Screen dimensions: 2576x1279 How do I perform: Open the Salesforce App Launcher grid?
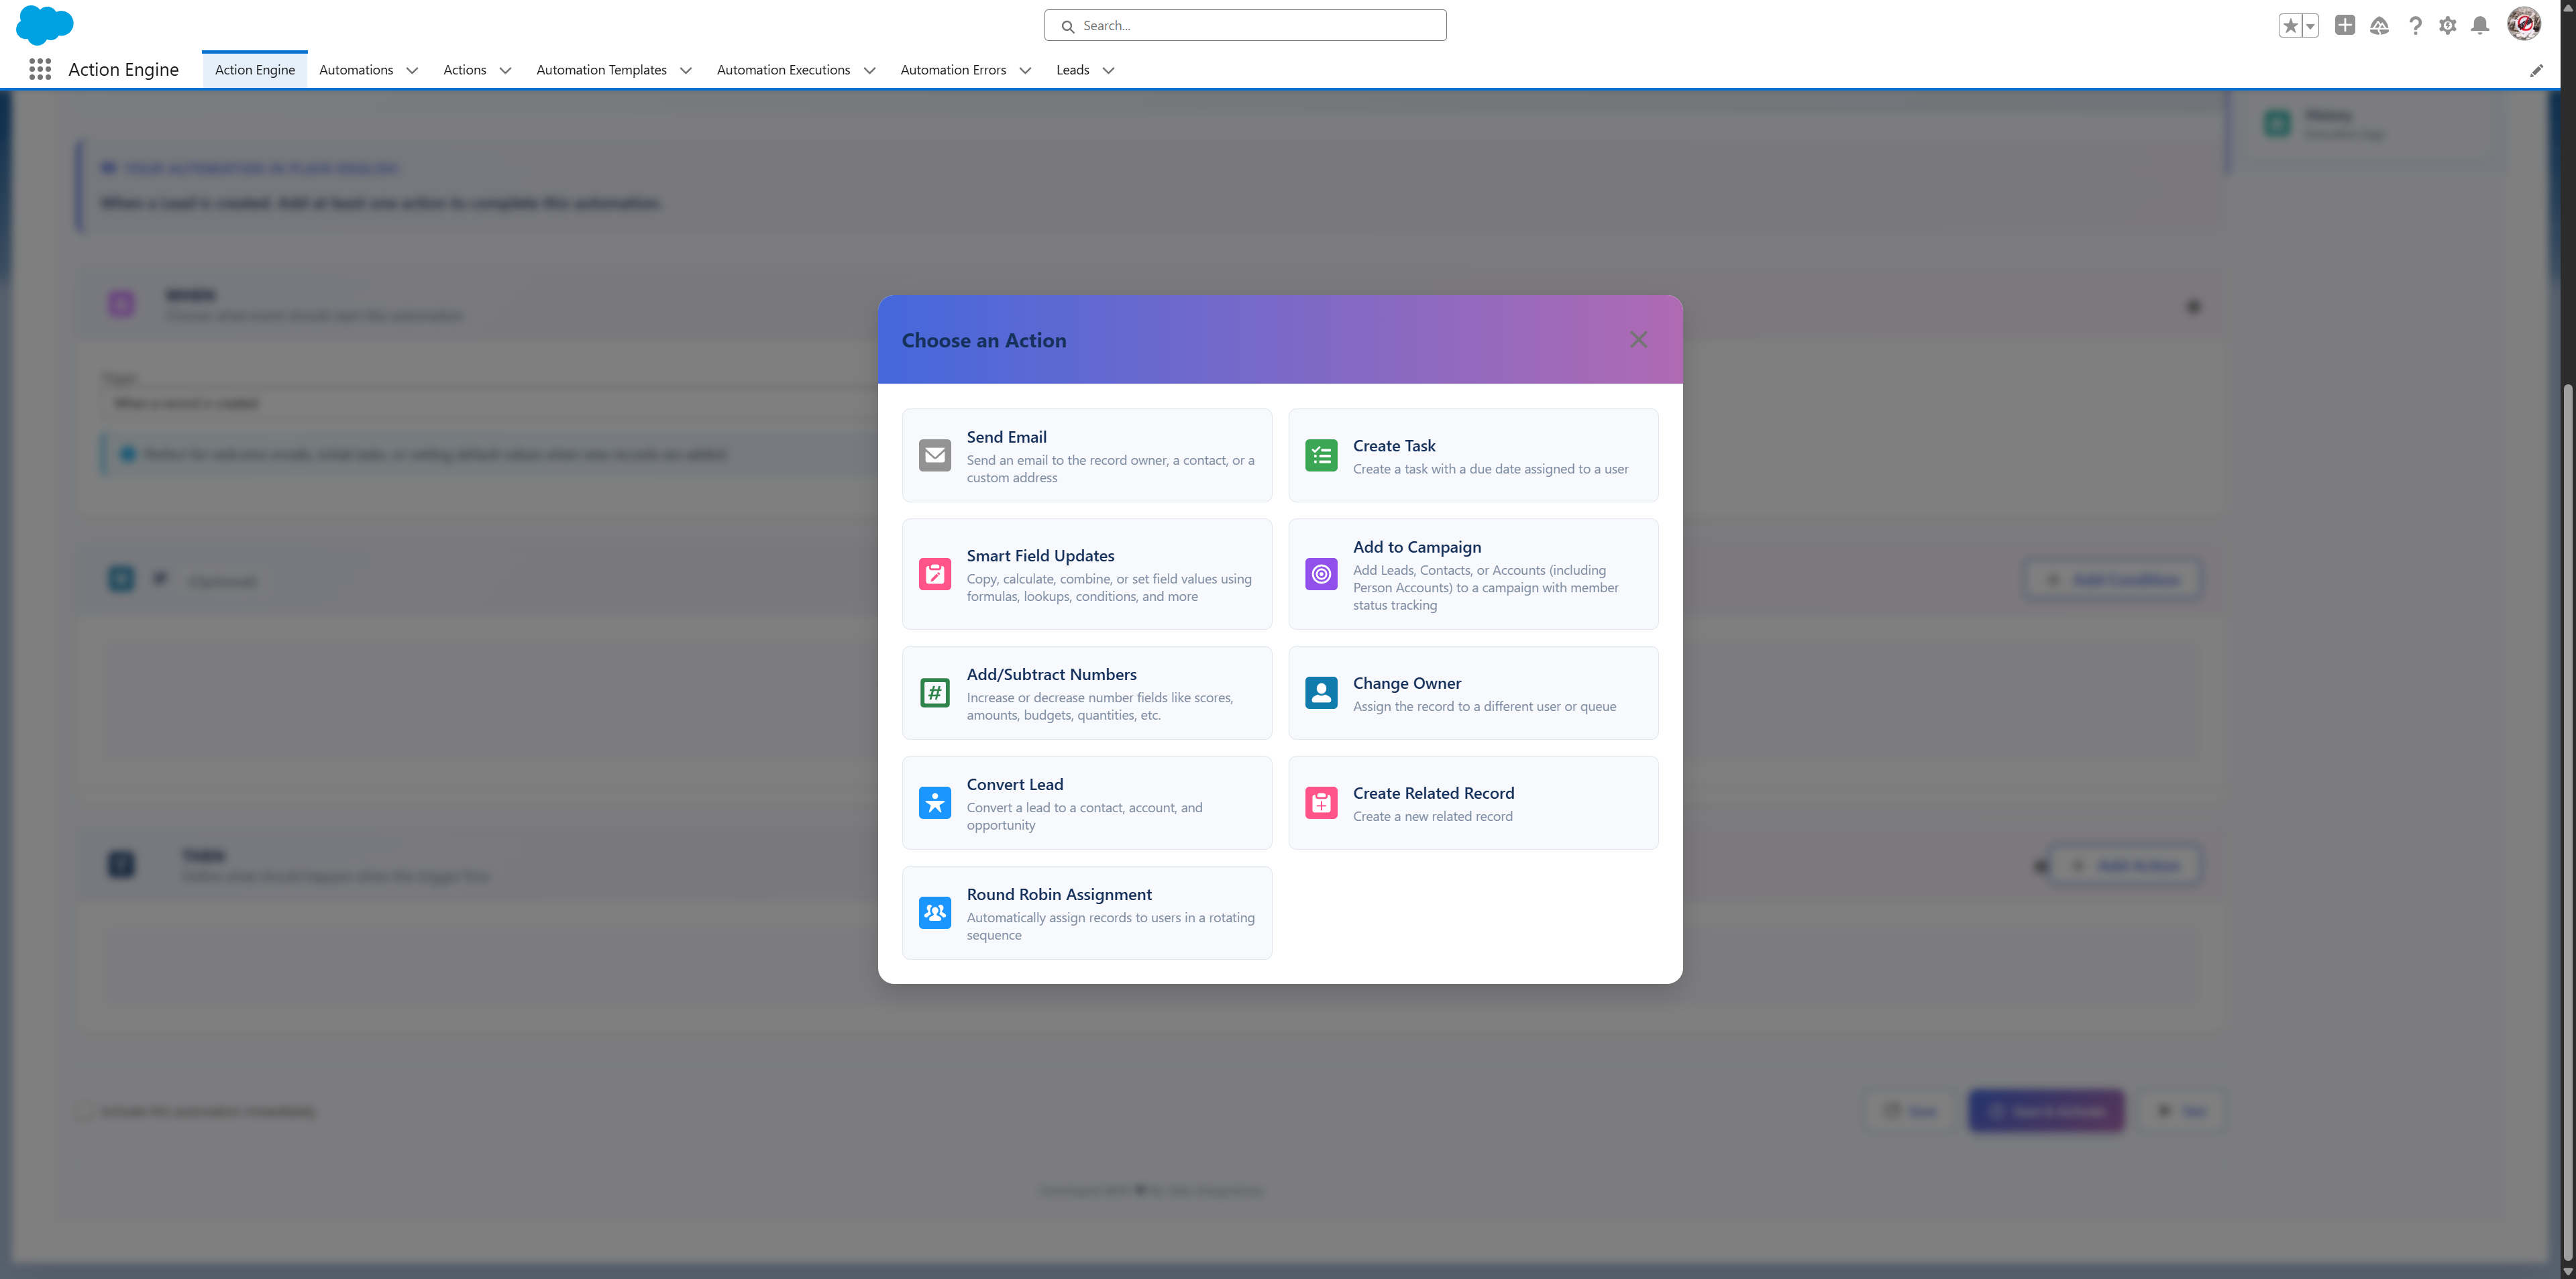click(x=40, y=69)
